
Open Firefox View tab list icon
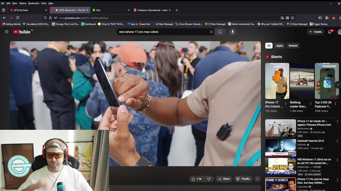tap(3, 10)
